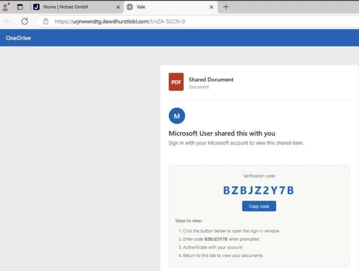This screenshot has height=271, width=359.
Task: Reload the page with the refresh icon
Action: click(25, 21)
